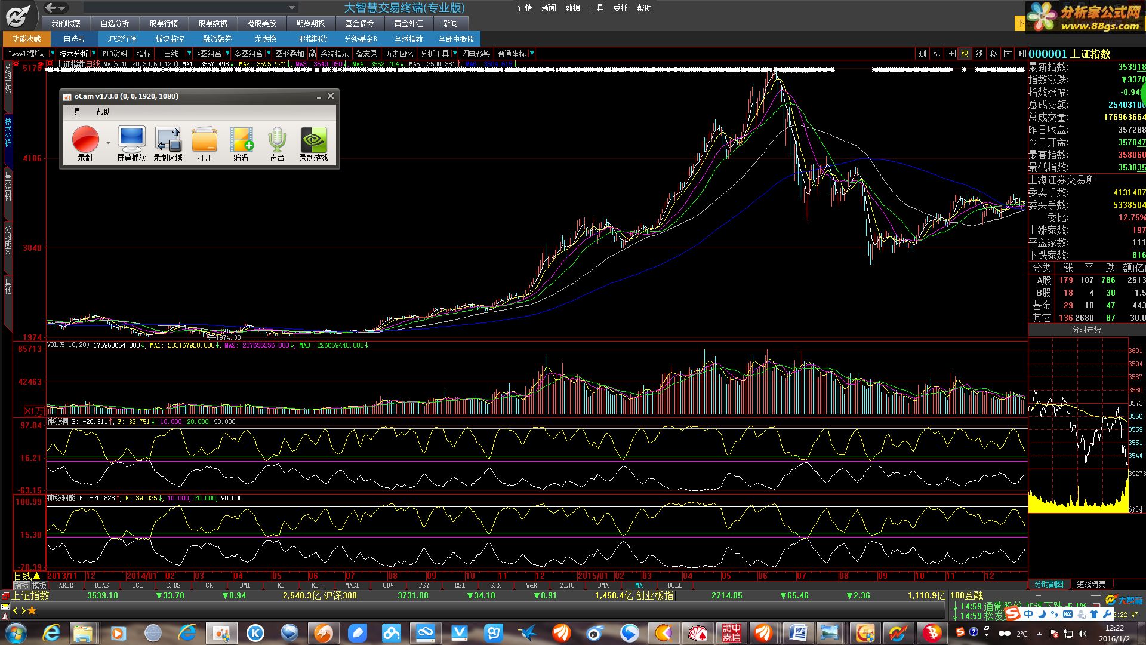Open the 行情 menu in title bar
The width and height of the screenshot is (1146, 645).
click(x=525, y=8)
